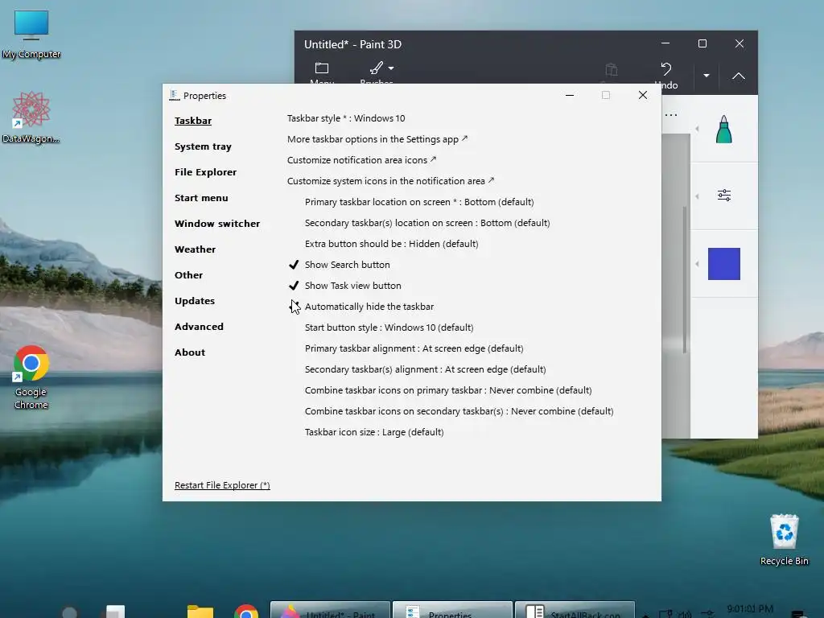
Task: Toggle Automatically hide the taskbar
Action: coord(369,307)
